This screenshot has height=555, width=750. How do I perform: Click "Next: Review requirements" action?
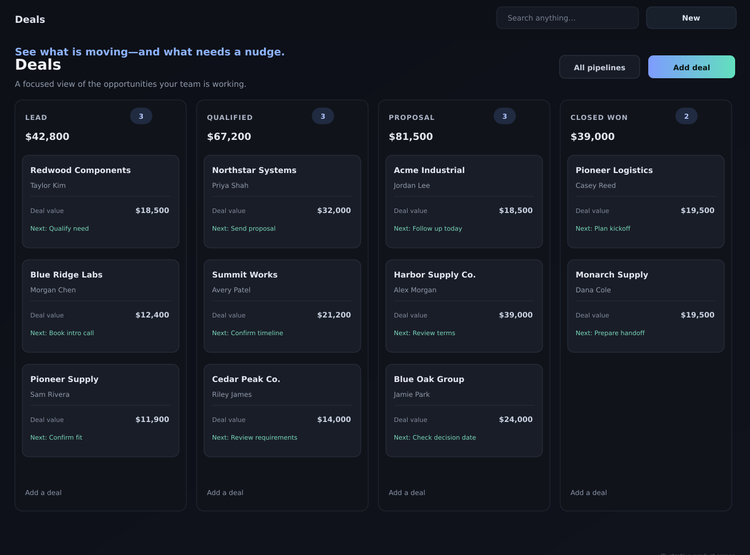(x=255, y=437)
